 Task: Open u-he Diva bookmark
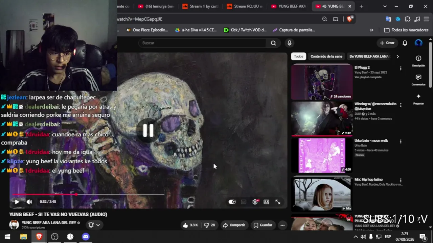tap(196, 30)
